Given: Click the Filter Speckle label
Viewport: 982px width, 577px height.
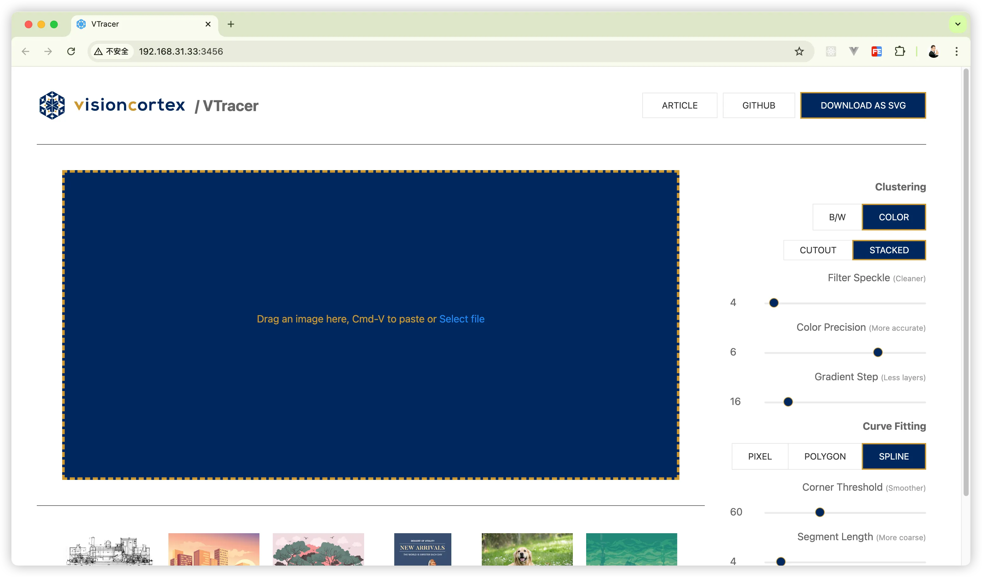Looking at the screenshot, I should click(876, 278).
